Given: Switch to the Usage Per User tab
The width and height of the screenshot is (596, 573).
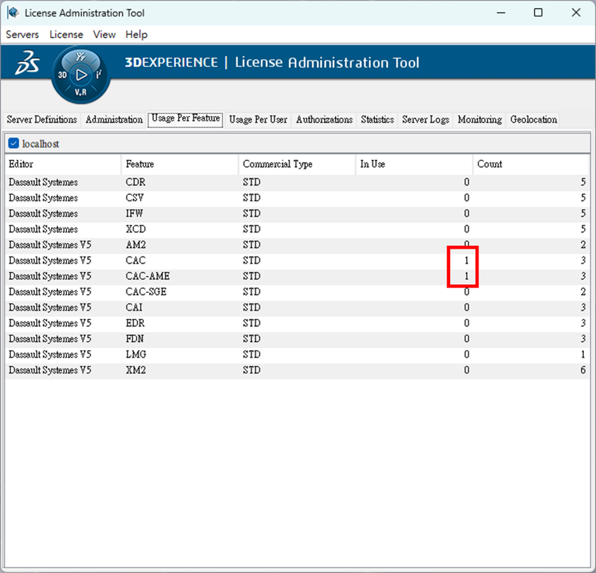Looking at the screenshot, I should tap(258, 120).
